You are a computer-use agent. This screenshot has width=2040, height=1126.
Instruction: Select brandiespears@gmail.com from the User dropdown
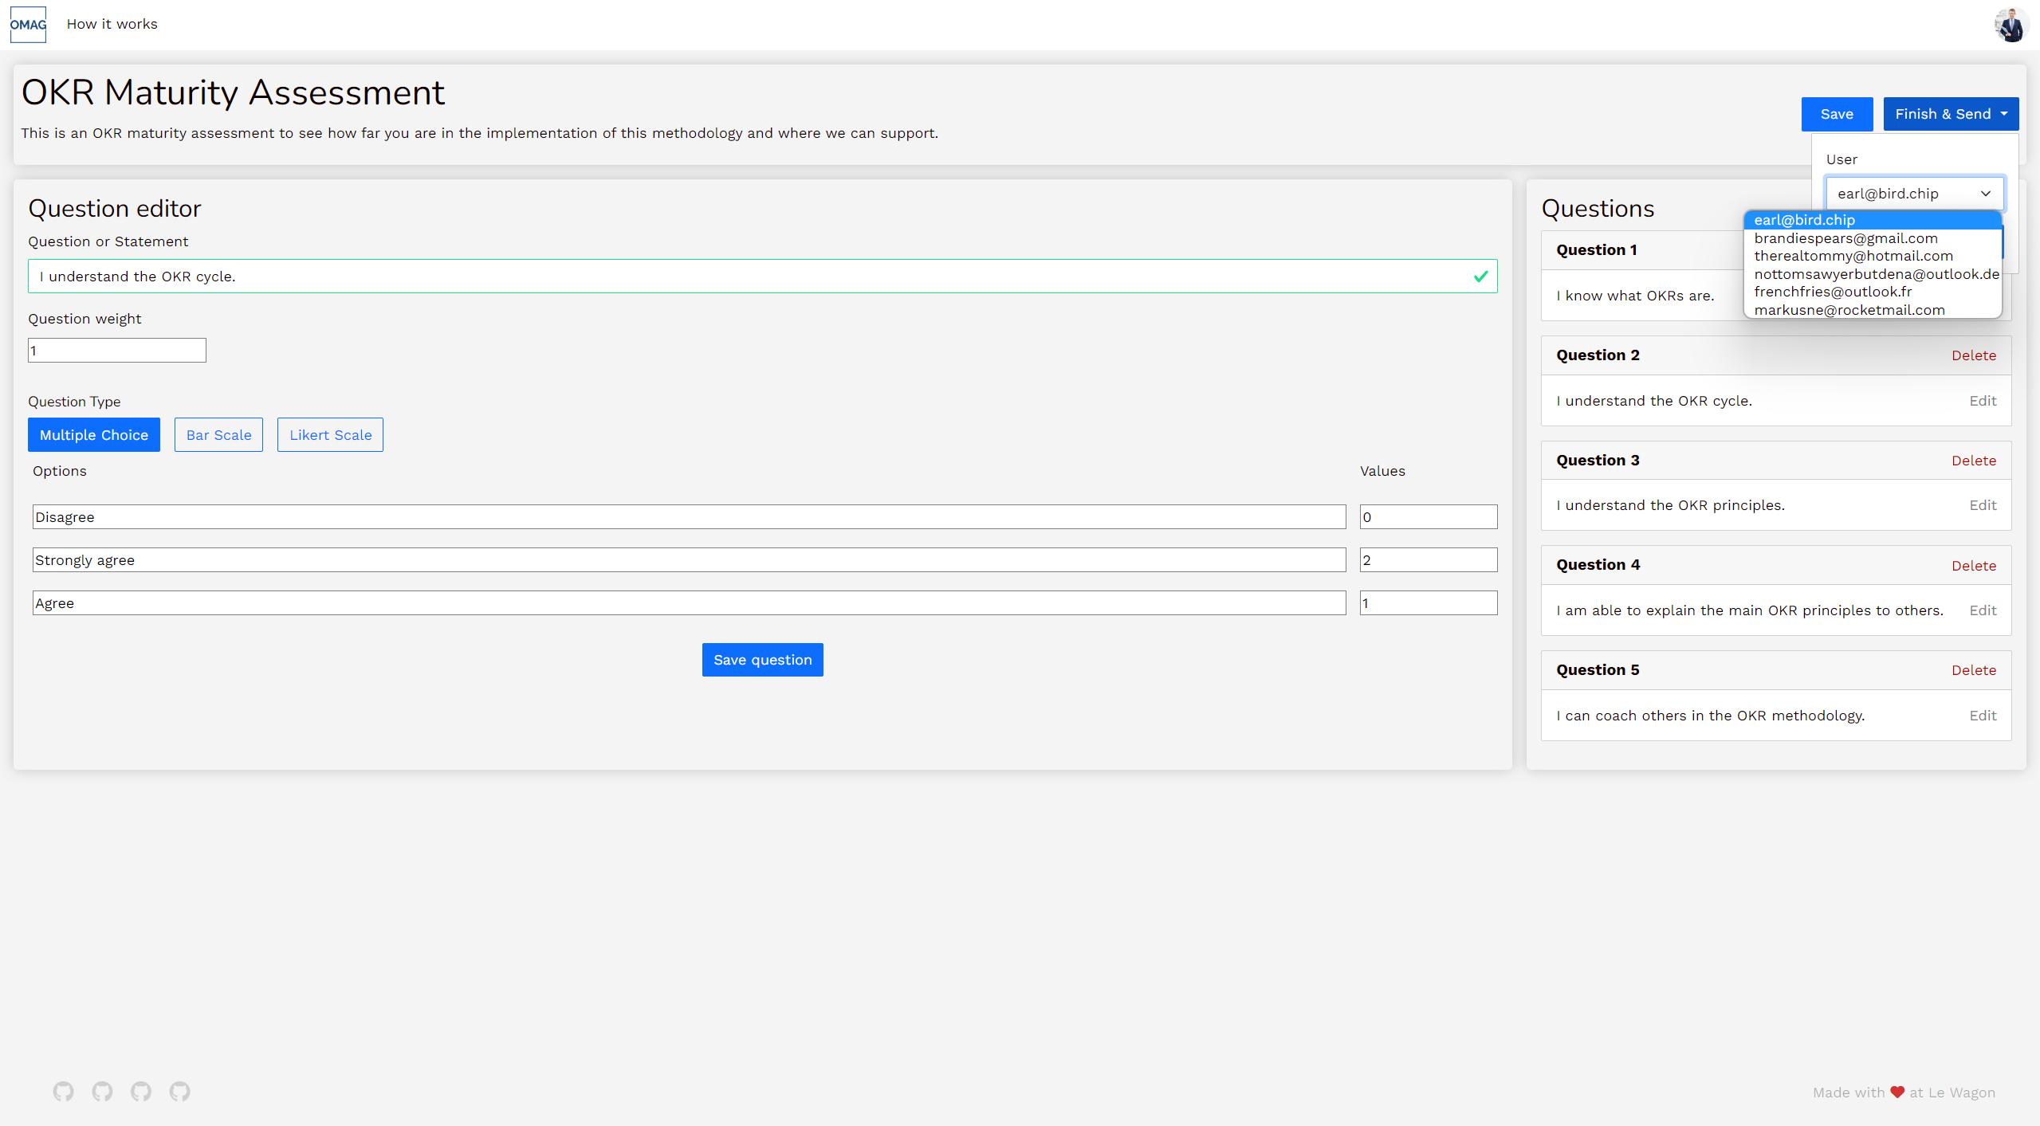(x=1845, y=237)
